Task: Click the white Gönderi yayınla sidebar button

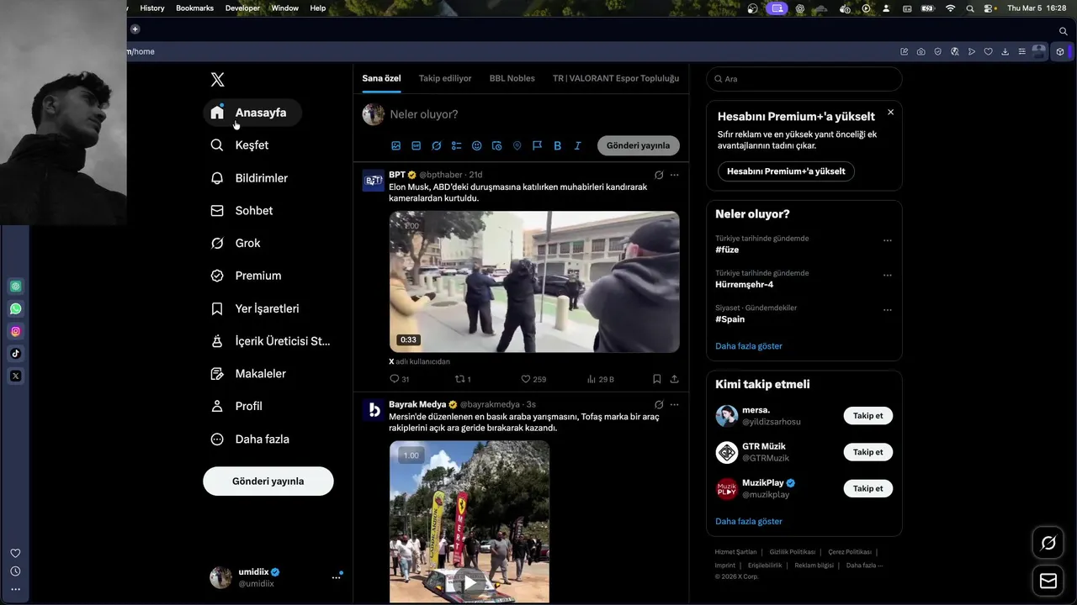Action: 268,481
